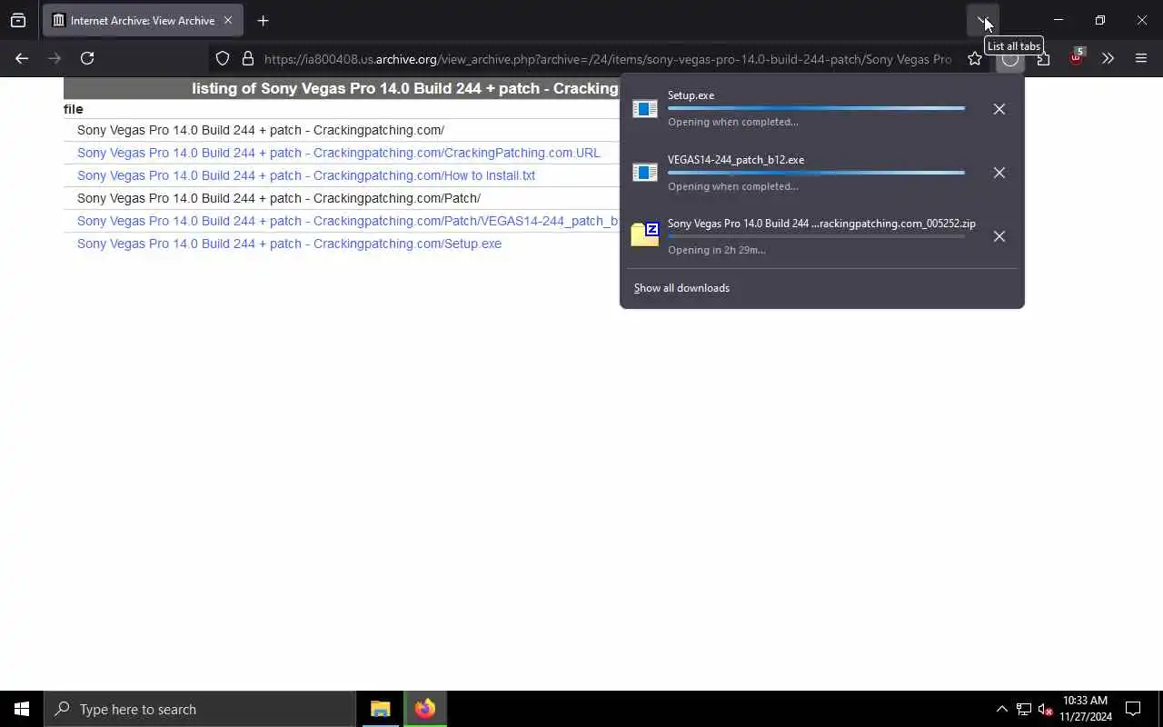Open File Explorer from the taskbar
The width and height of the screenshot is (1163, 727).
tap(380, 709)
